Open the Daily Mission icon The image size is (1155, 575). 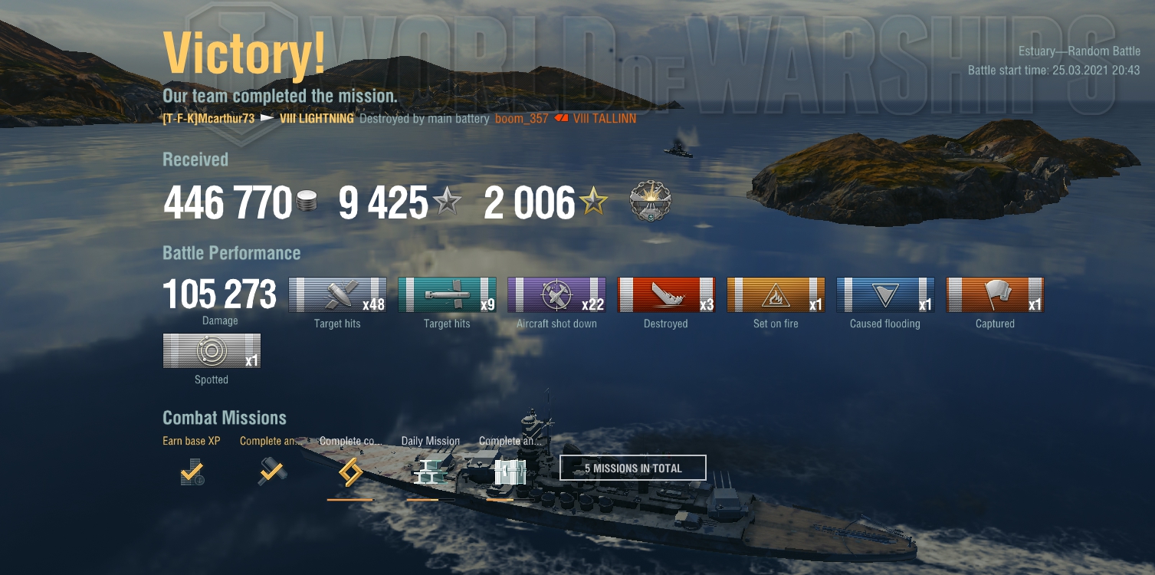pyautogui.click(x=431, y=472)
